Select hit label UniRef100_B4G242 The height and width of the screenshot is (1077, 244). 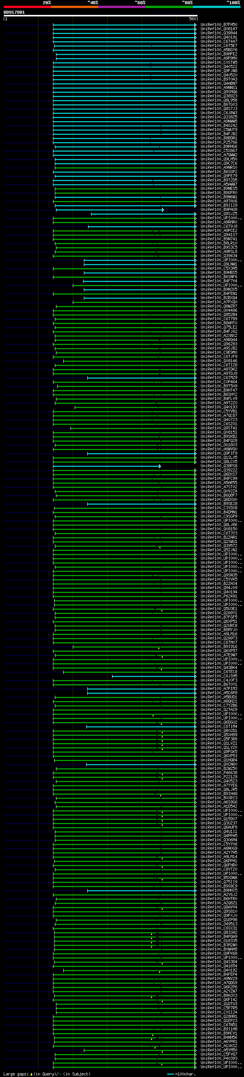pyautogui.click(x=218, y=125)
